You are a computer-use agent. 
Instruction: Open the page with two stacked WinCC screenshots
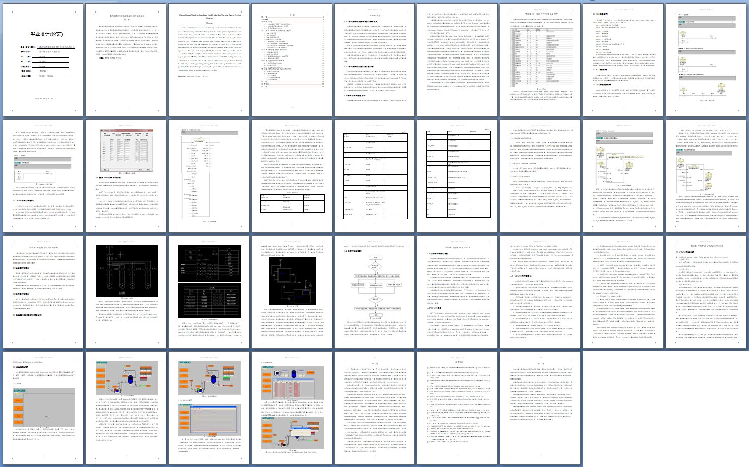208,408
